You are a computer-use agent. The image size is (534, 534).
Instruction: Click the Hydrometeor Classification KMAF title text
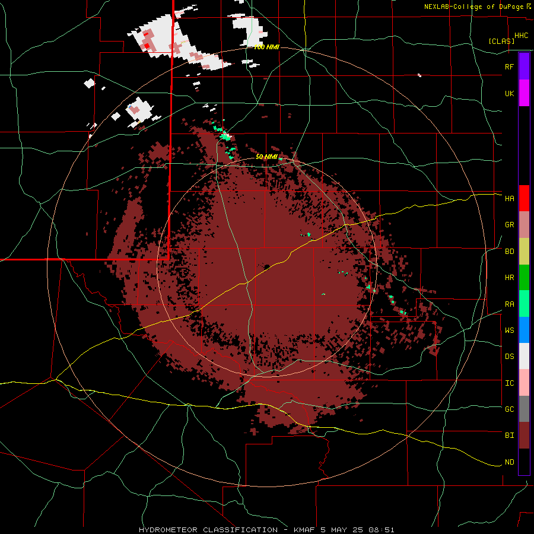click(x=266, y=530)
